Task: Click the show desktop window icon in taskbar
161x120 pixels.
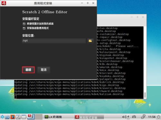Action: point(24,117)
